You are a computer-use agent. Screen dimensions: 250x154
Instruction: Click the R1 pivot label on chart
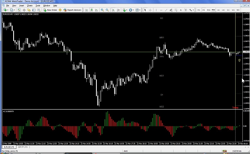click(162, 18)
